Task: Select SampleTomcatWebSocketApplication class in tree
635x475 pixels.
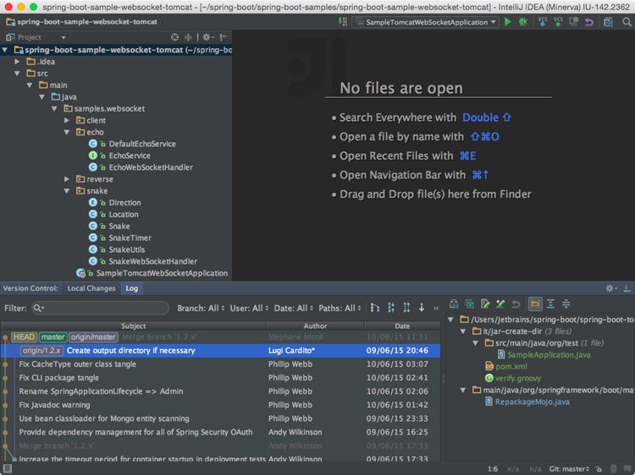Action: click(x=162, y=273)
